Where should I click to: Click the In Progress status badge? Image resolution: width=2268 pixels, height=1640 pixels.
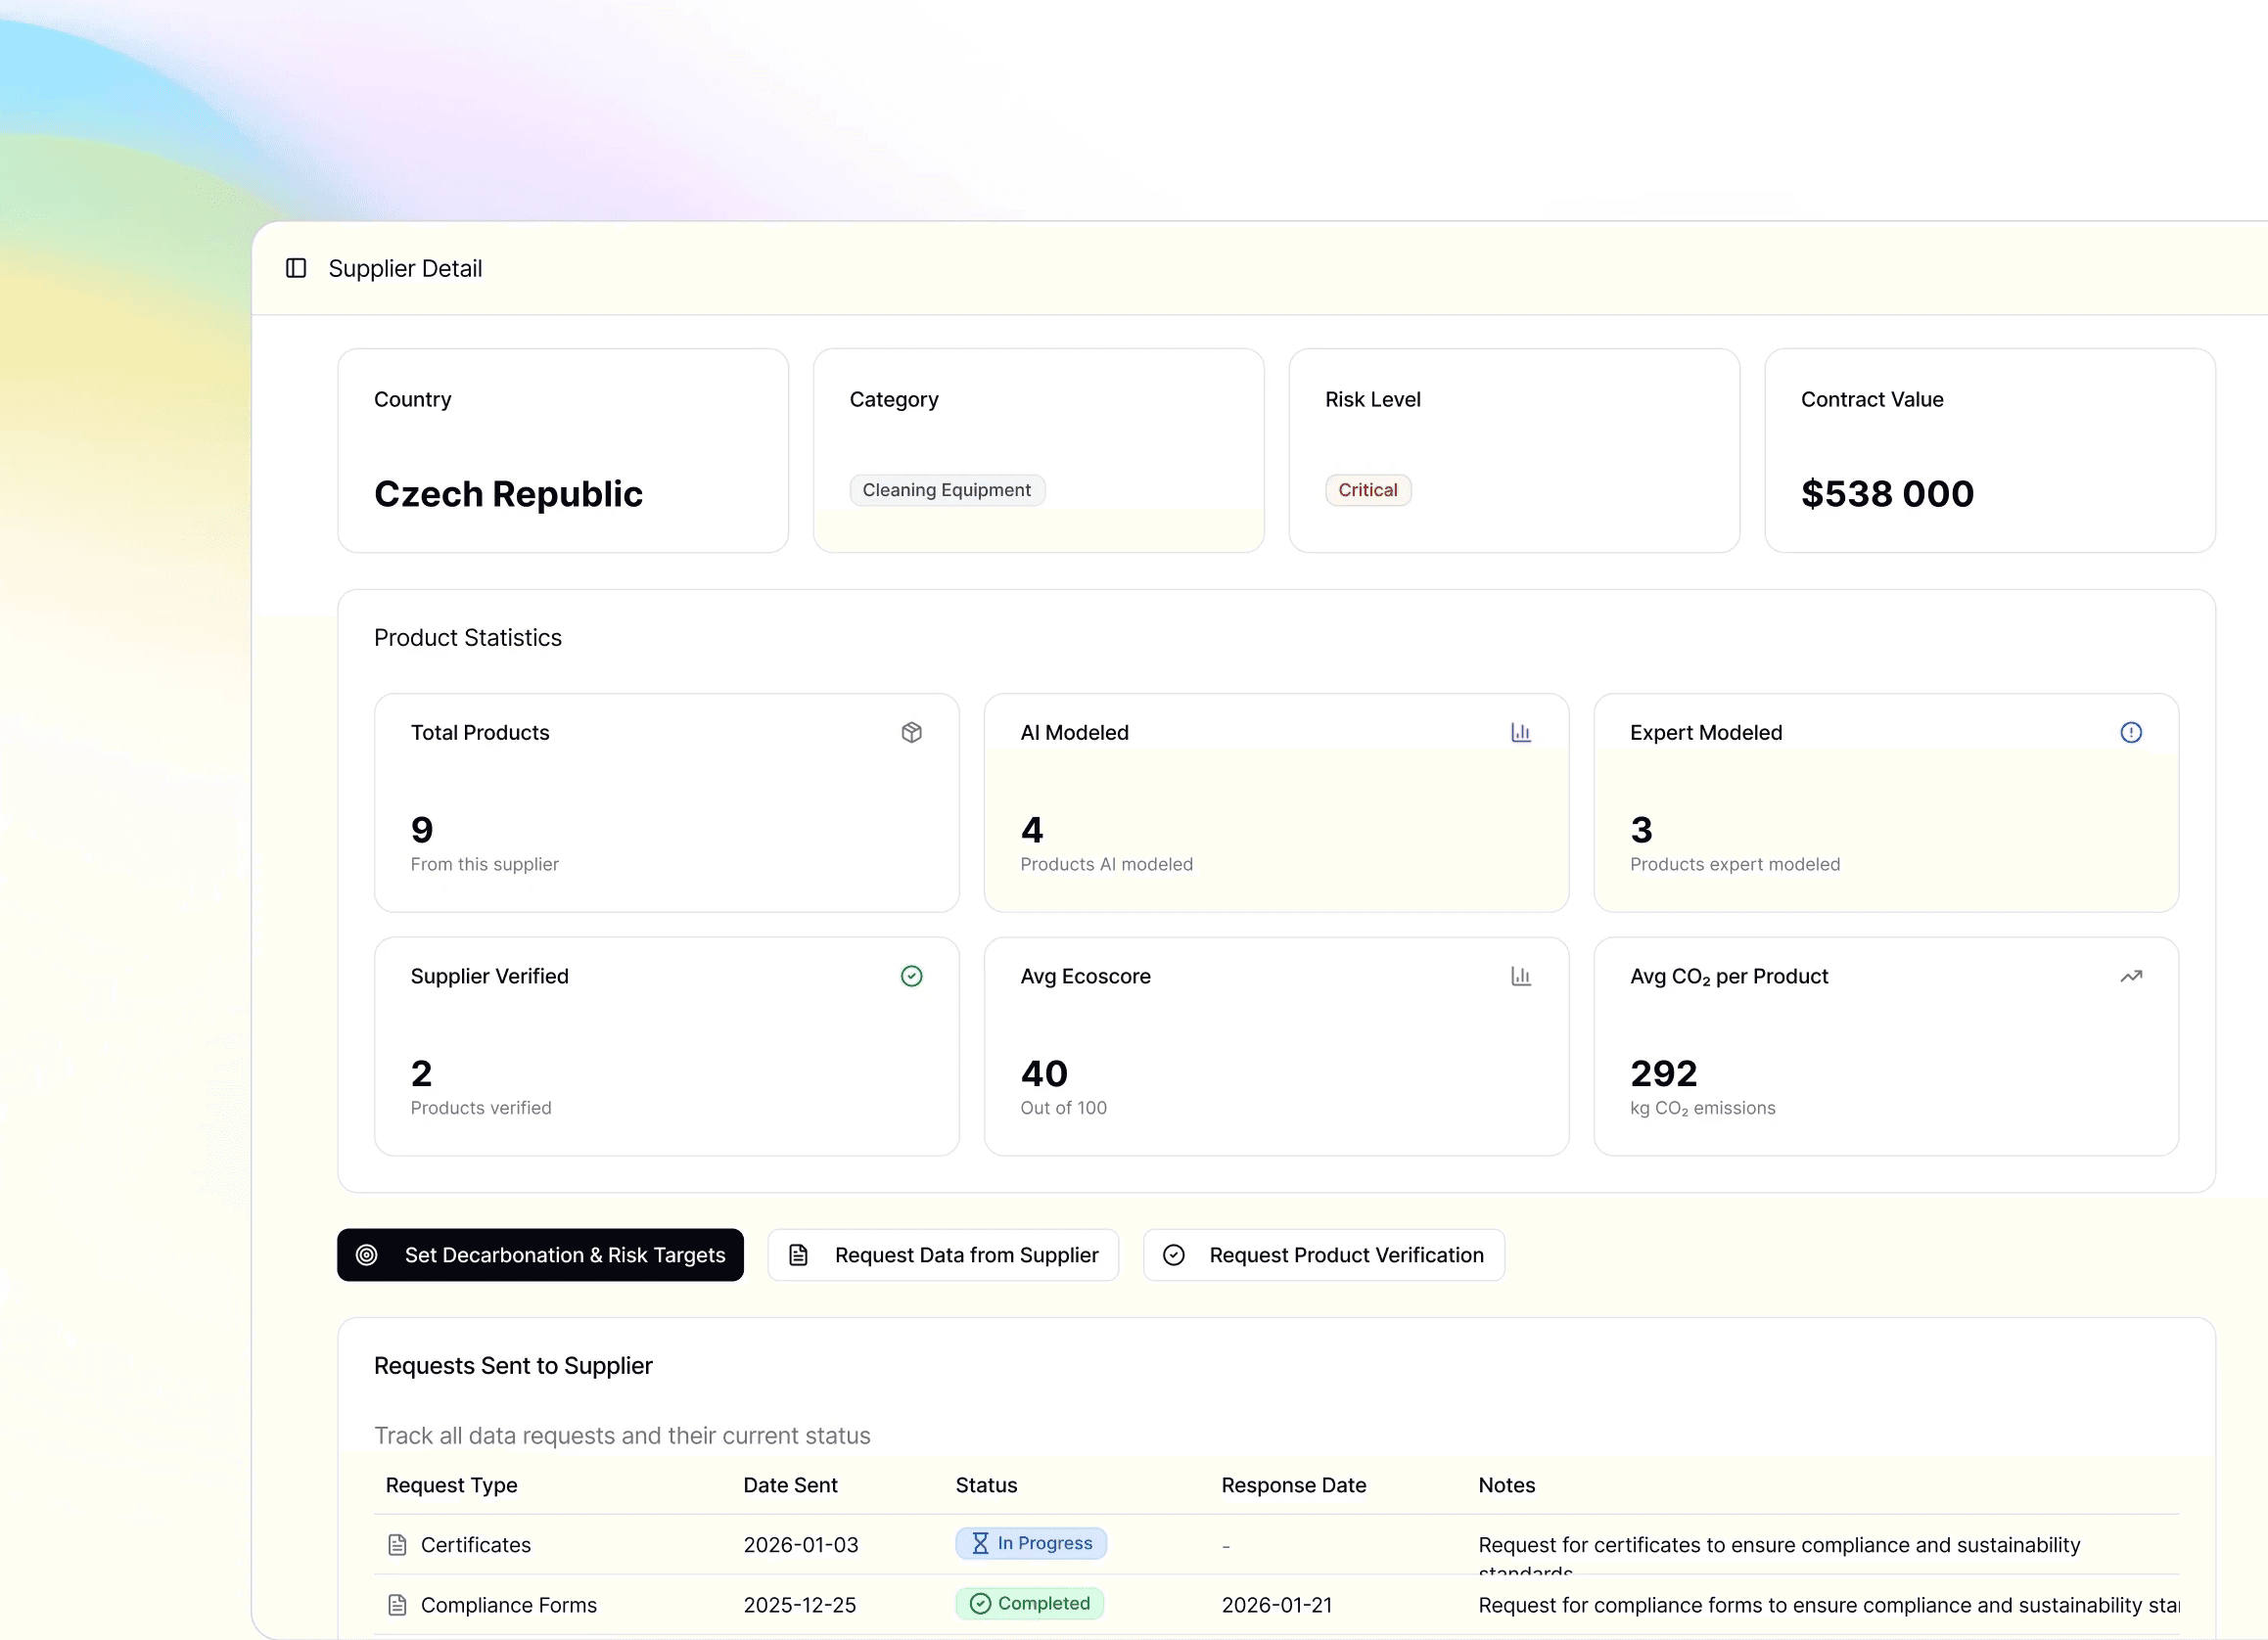[1030, 1543]
